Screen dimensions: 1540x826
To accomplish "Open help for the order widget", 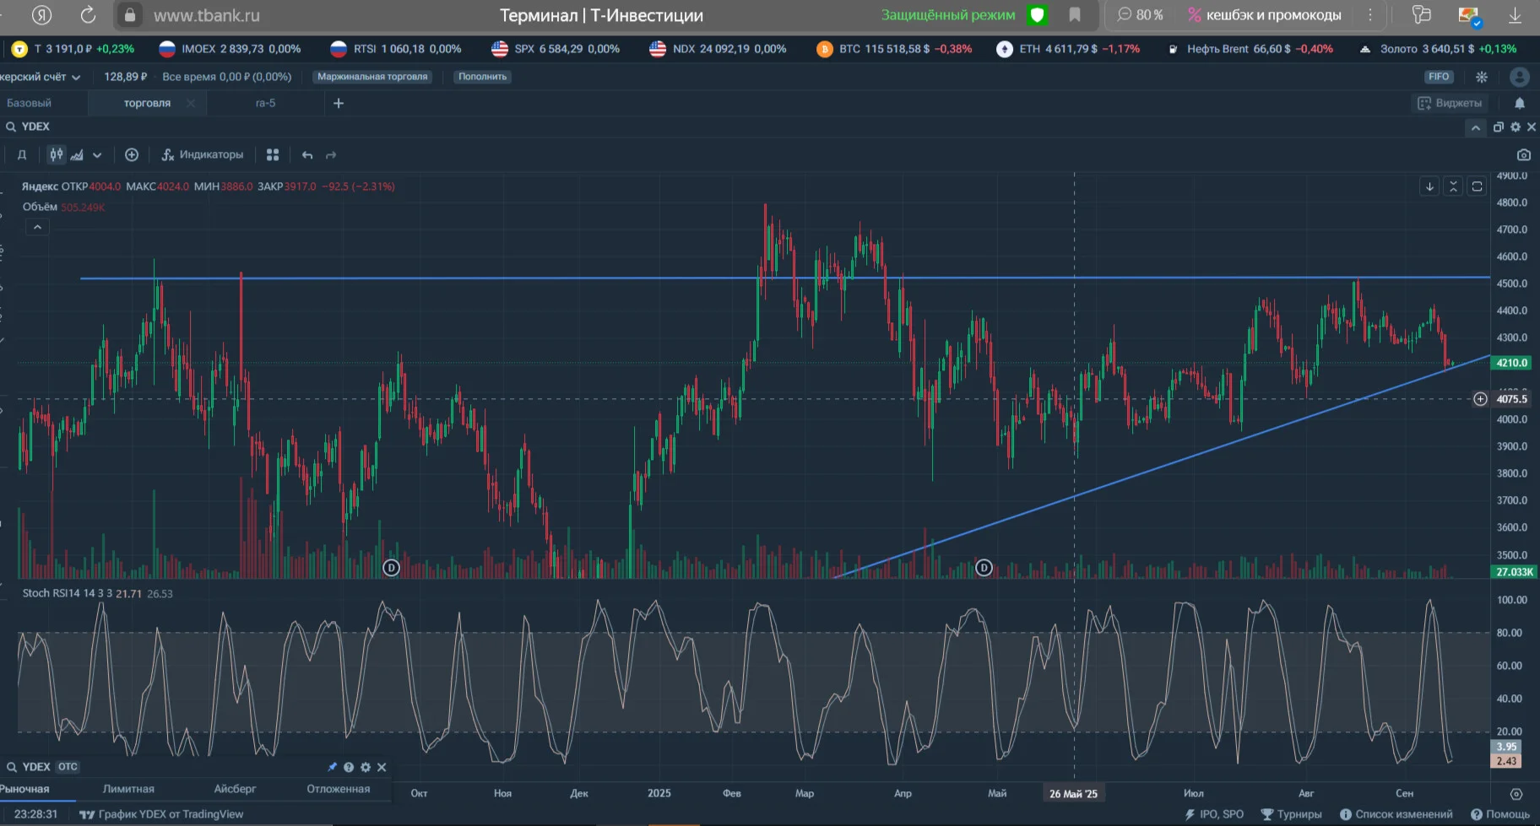I will point(349,767).
